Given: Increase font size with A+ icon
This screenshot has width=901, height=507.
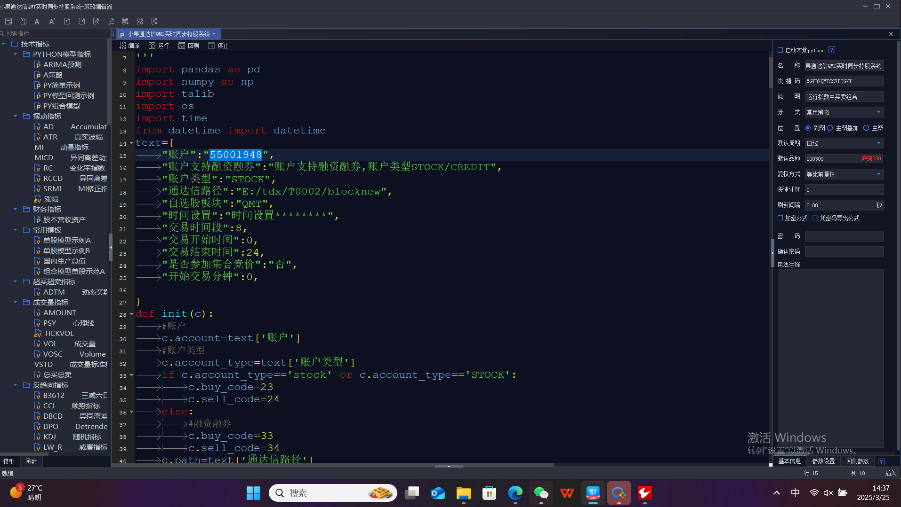Looking at the screenshot, I should click(x=52, y=21).
